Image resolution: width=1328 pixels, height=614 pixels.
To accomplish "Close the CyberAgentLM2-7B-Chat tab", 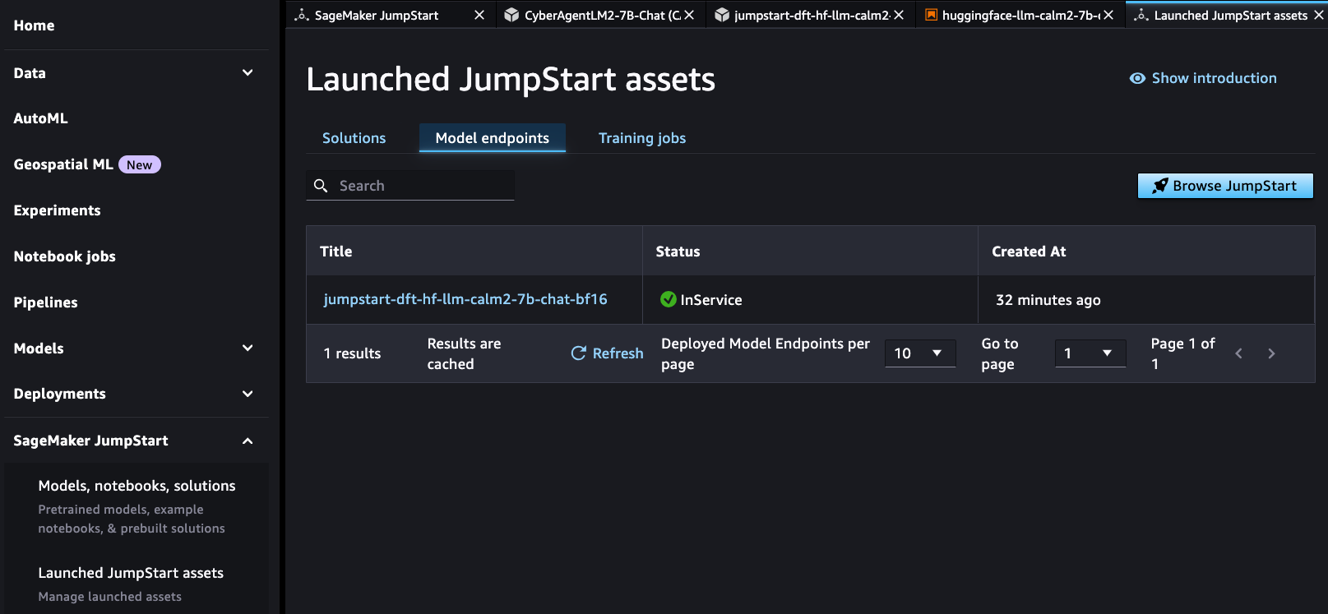I will (x=689, y=15).
